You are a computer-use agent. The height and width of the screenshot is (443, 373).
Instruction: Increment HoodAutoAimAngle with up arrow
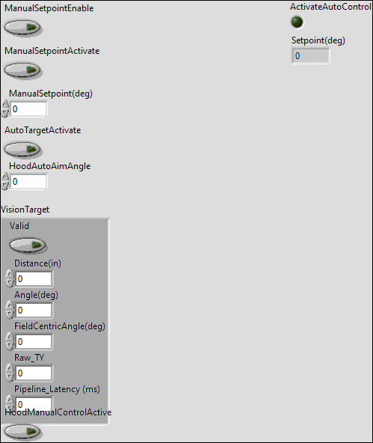5,177
